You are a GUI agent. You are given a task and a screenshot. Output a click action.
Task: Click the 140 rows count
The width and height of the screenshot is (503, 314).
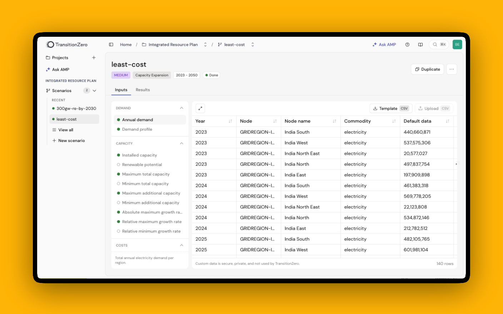click(445, 264)
